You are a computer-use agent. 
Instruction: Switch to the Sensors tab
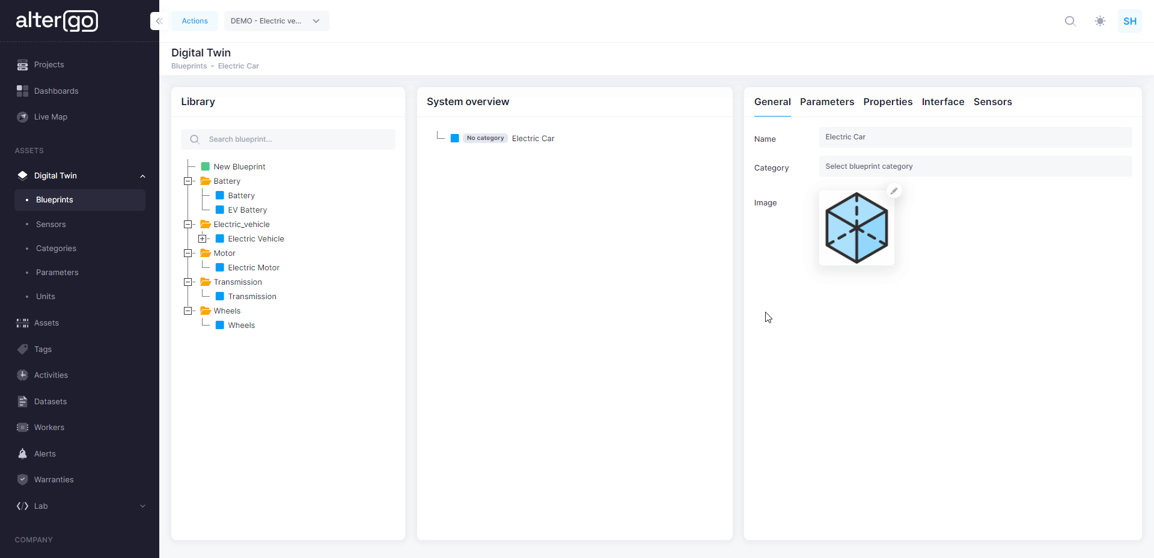point(992,102)
